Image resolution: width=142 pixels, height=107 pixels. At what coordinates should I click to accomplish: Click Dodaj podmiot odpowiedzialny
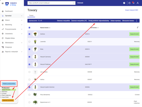point(99,21)
